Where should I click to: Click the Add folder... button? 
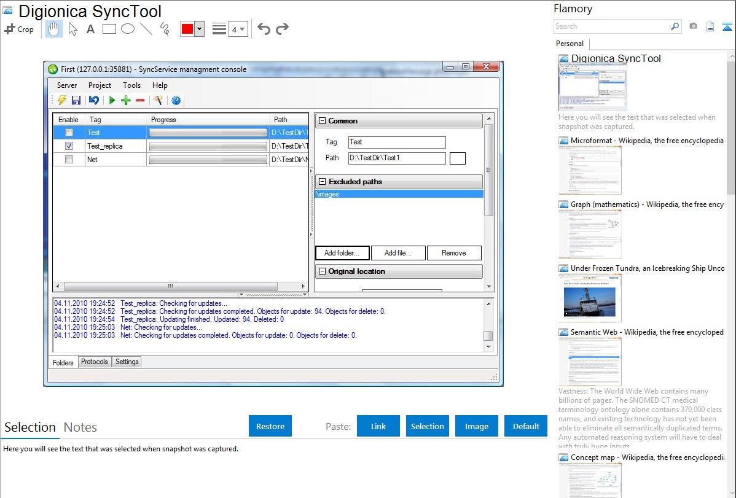(x=342, y=253)
